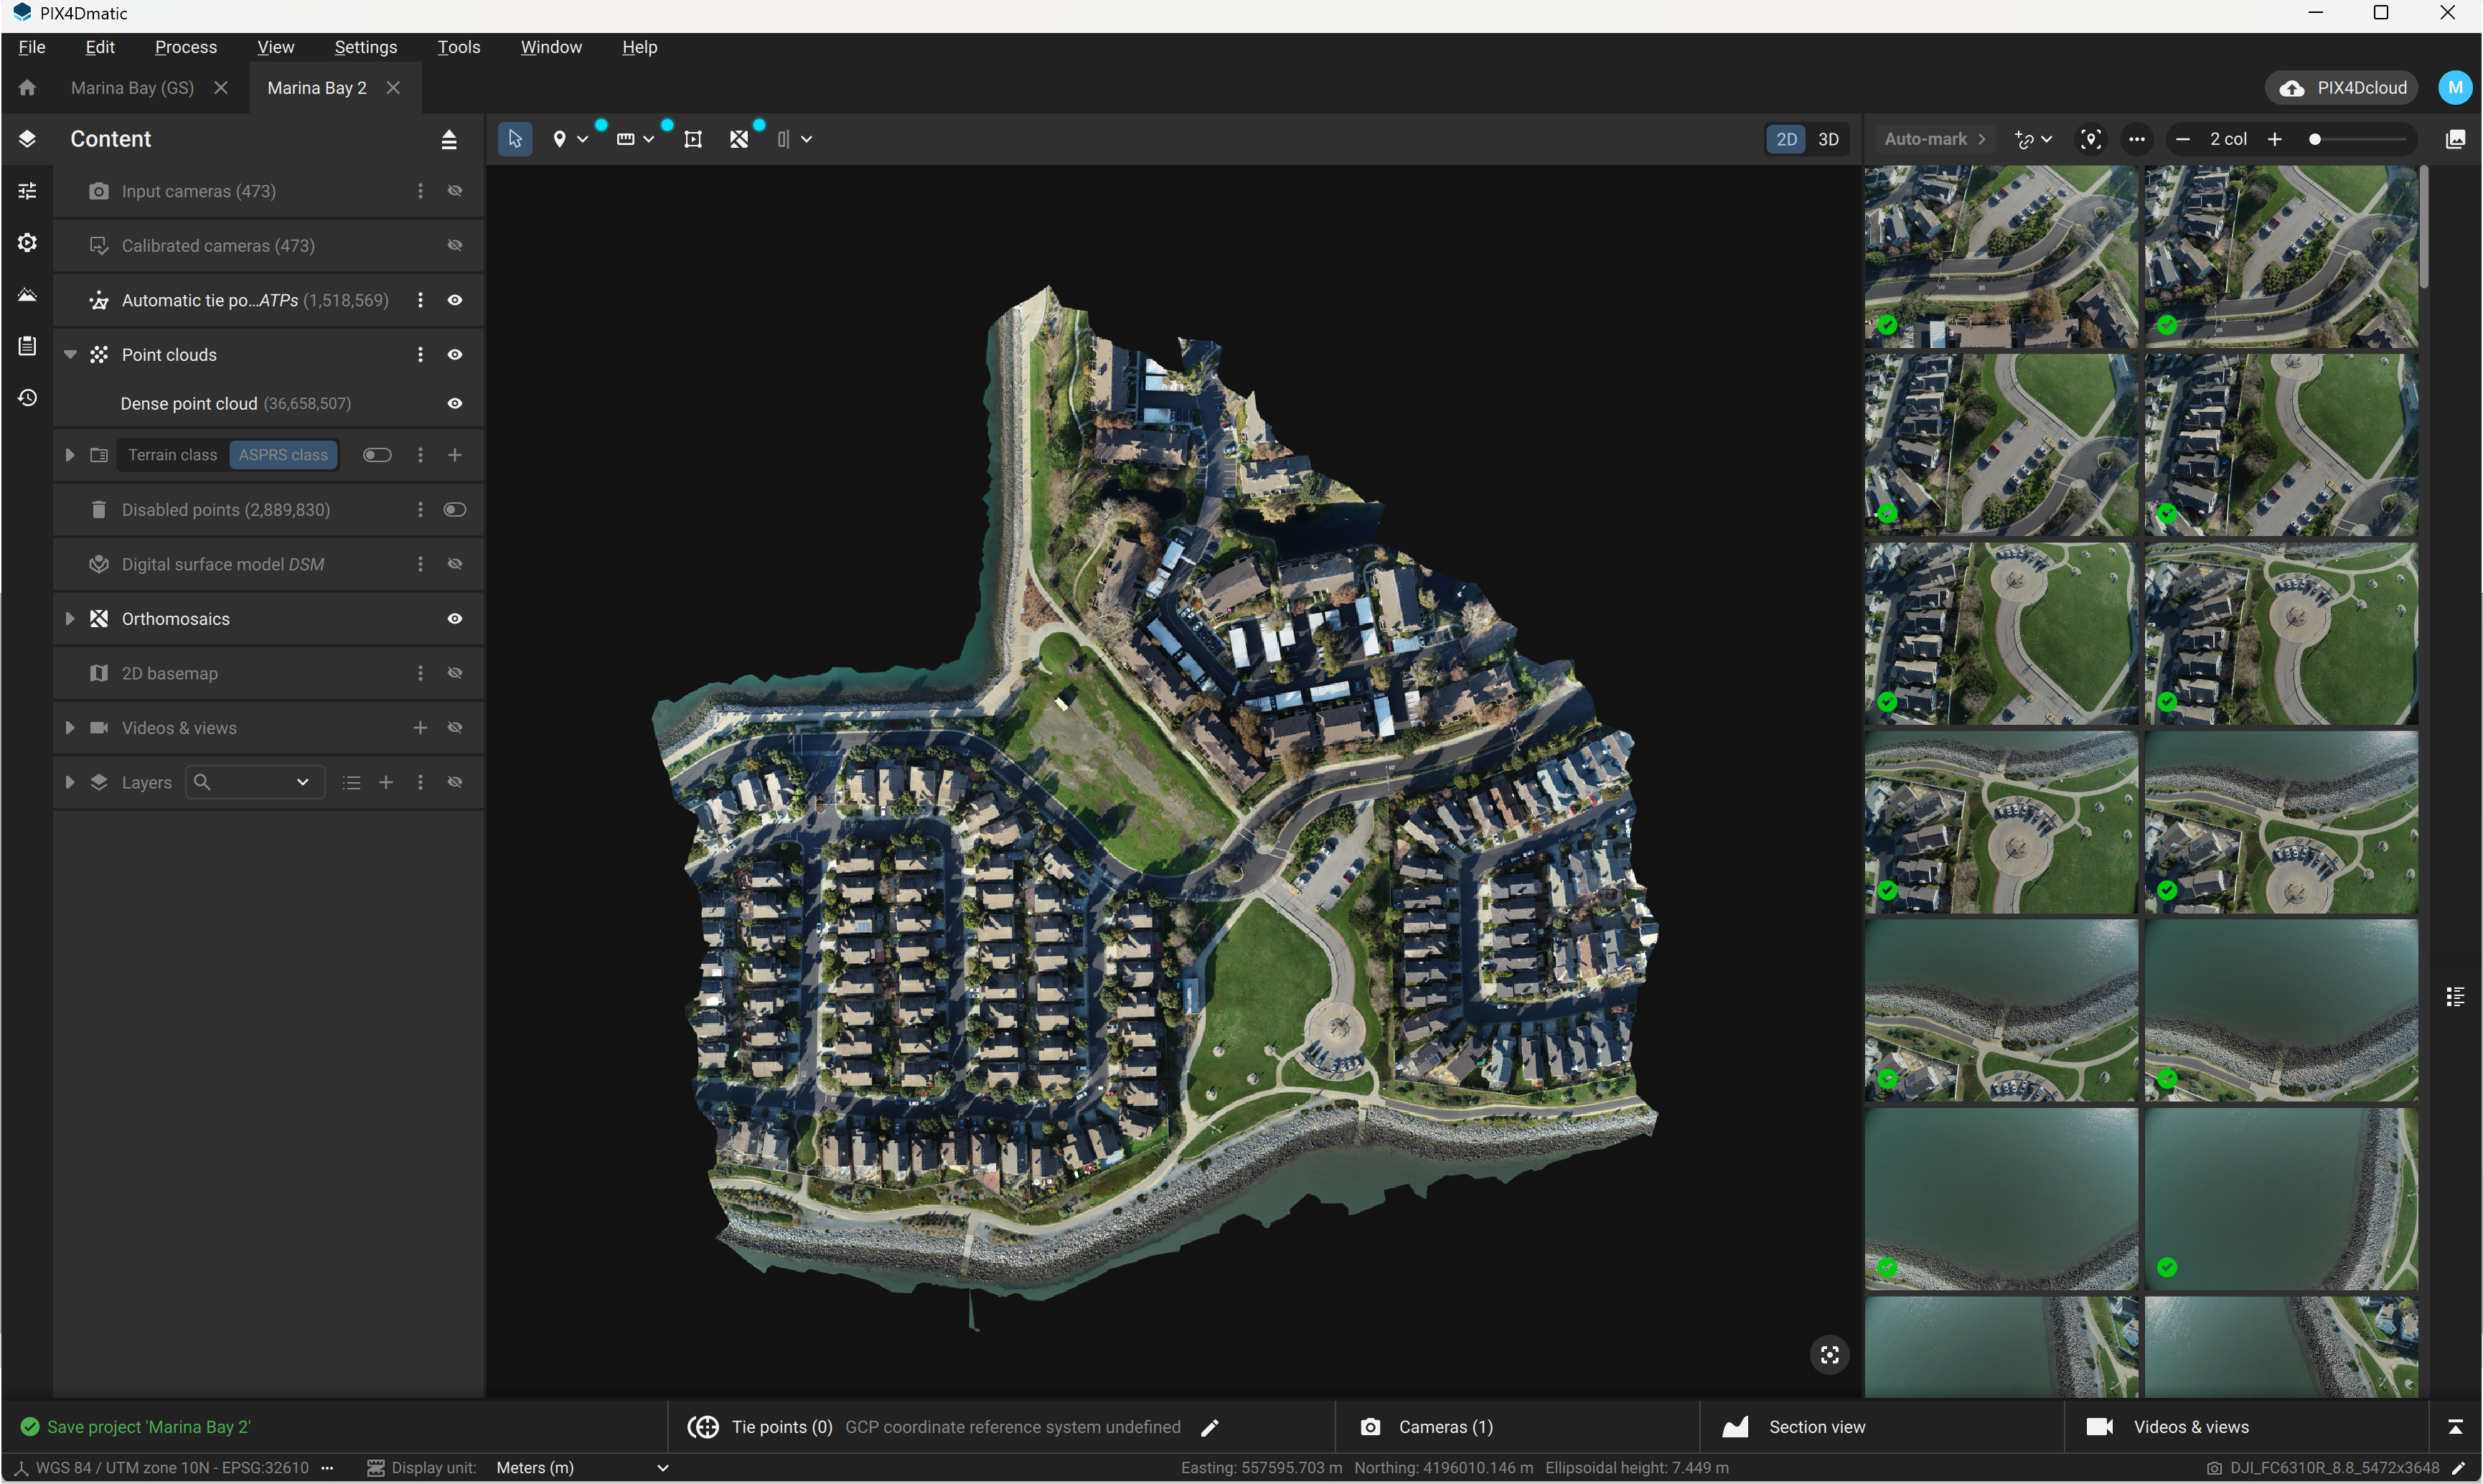Open the History panel with clock icon
Image resolution: width=2483 pixels, height=1484 pixels.
(27, 398)
